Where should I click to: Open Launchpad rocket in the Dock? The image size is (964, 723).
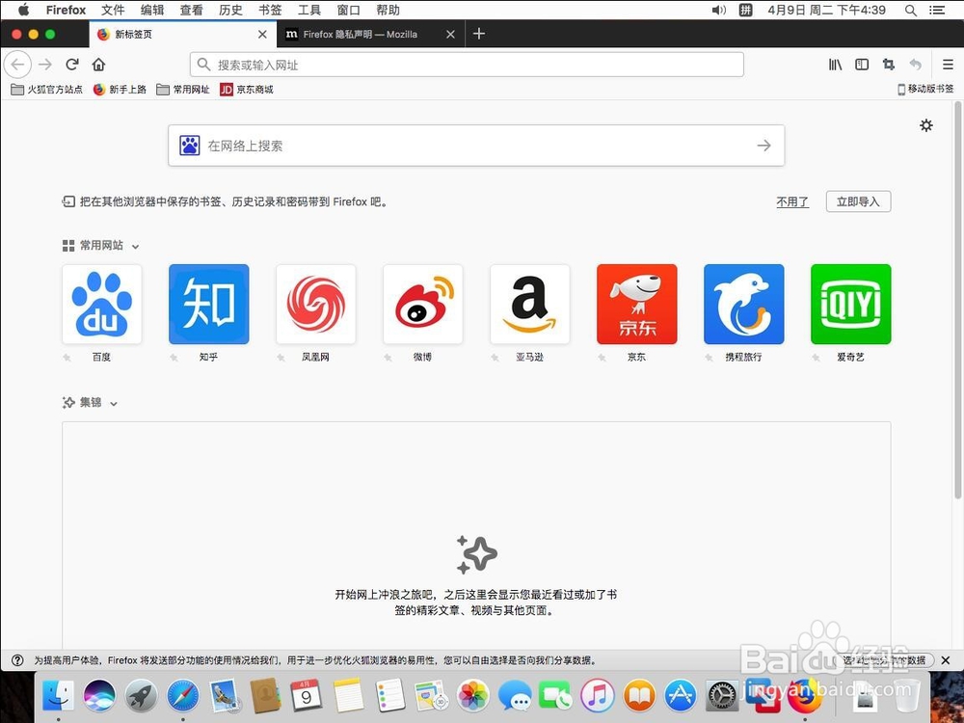tap(142, 695)
